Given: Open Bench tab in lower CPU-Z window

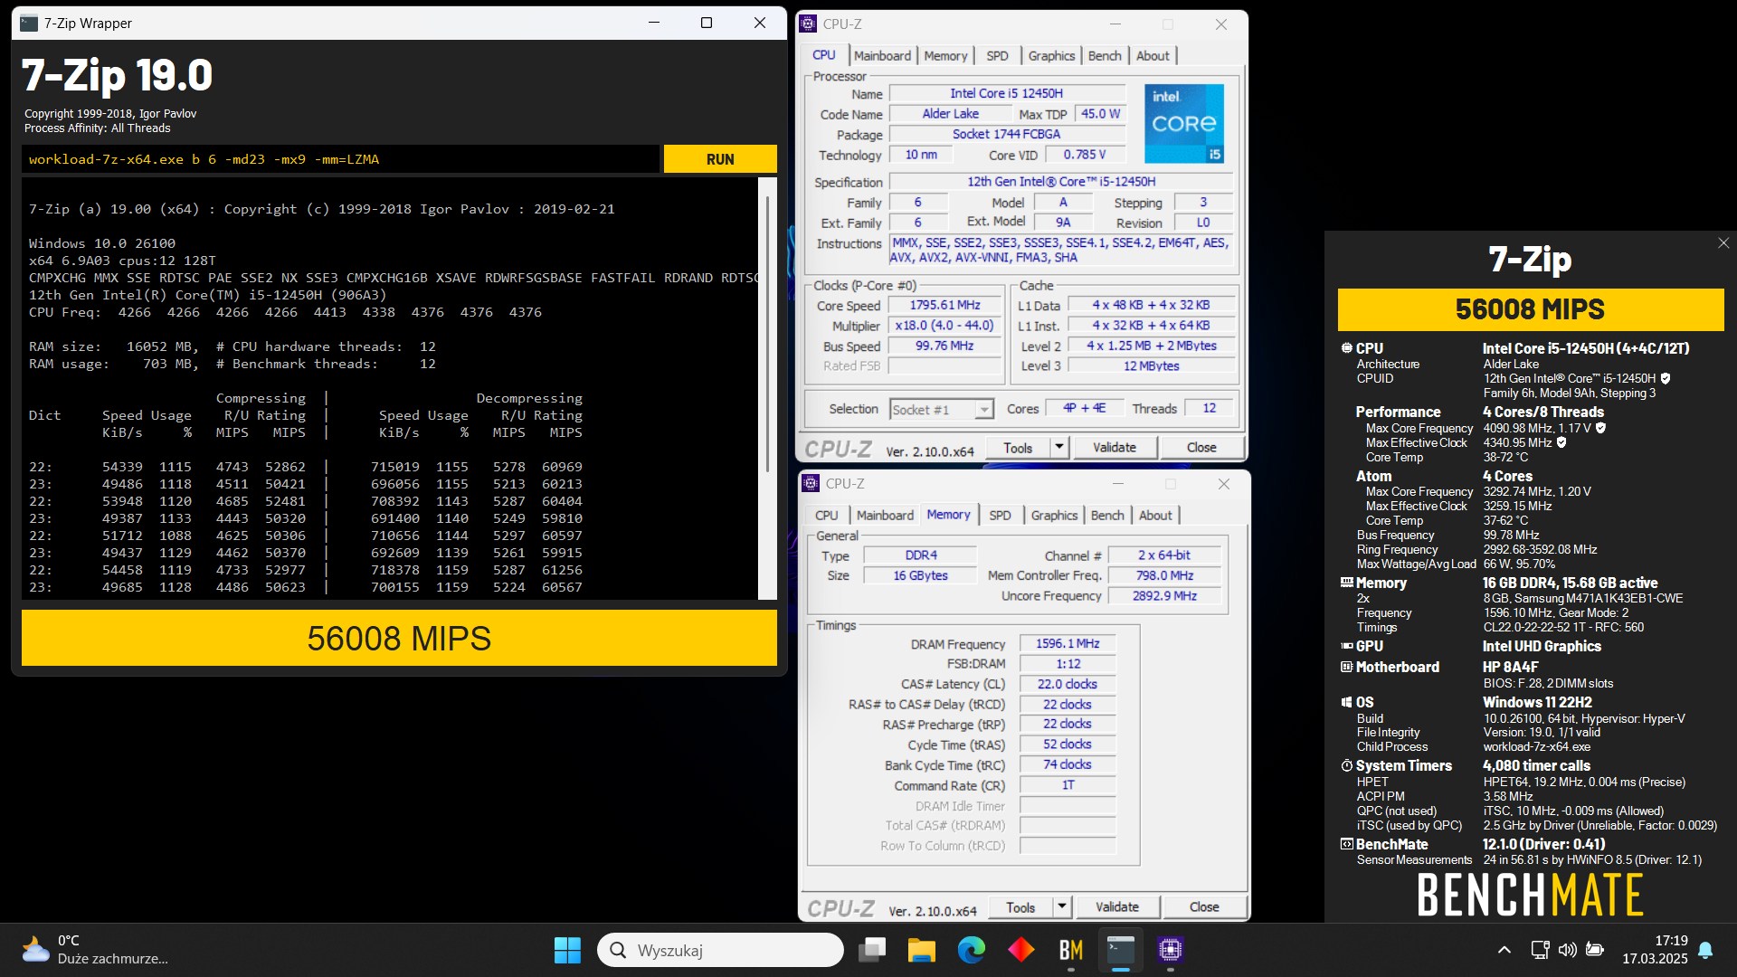Looking at the screenshot, I should 1107,516.
